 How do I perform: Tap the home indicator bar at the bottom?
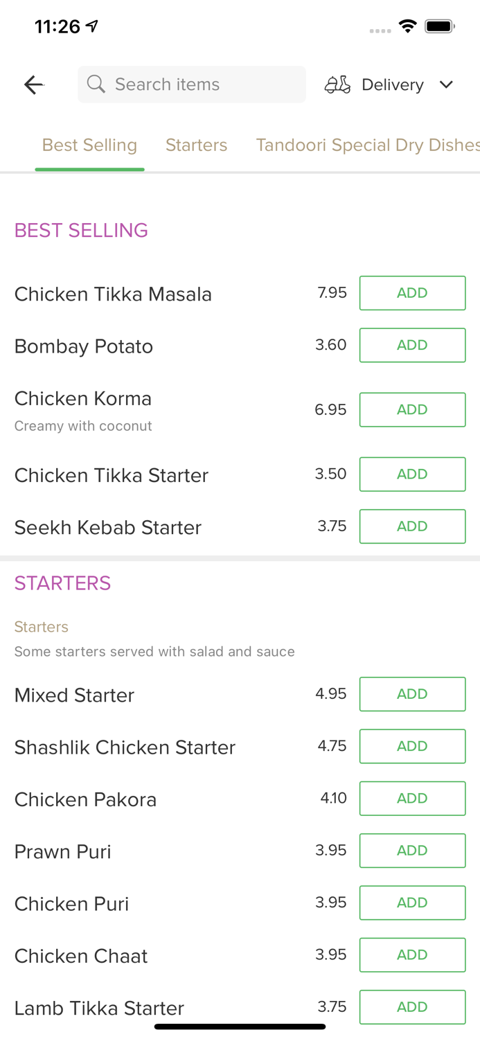pos(240,1027)
